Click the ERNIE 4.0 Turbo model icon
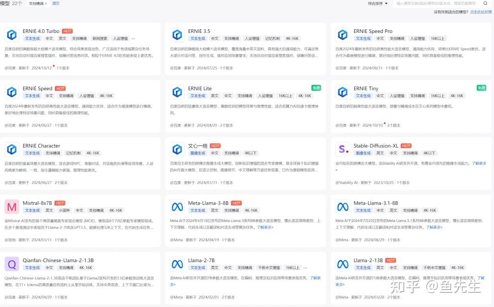Image resolution: width=494 pixels, height=307 pixels. [12, 35]
